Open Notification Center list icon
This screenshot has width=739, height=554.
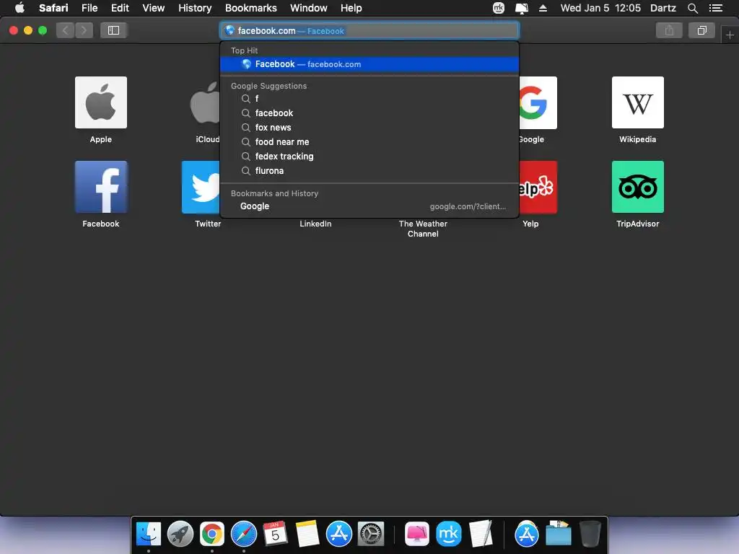pos(716,8)
